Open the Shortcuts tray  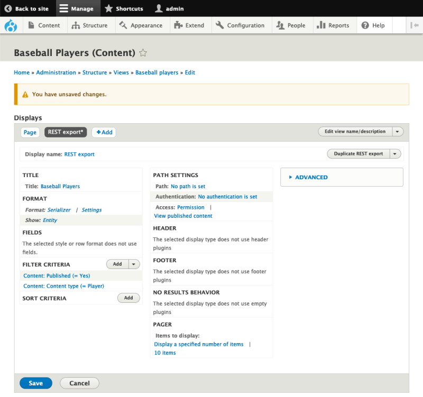point(124,8)
